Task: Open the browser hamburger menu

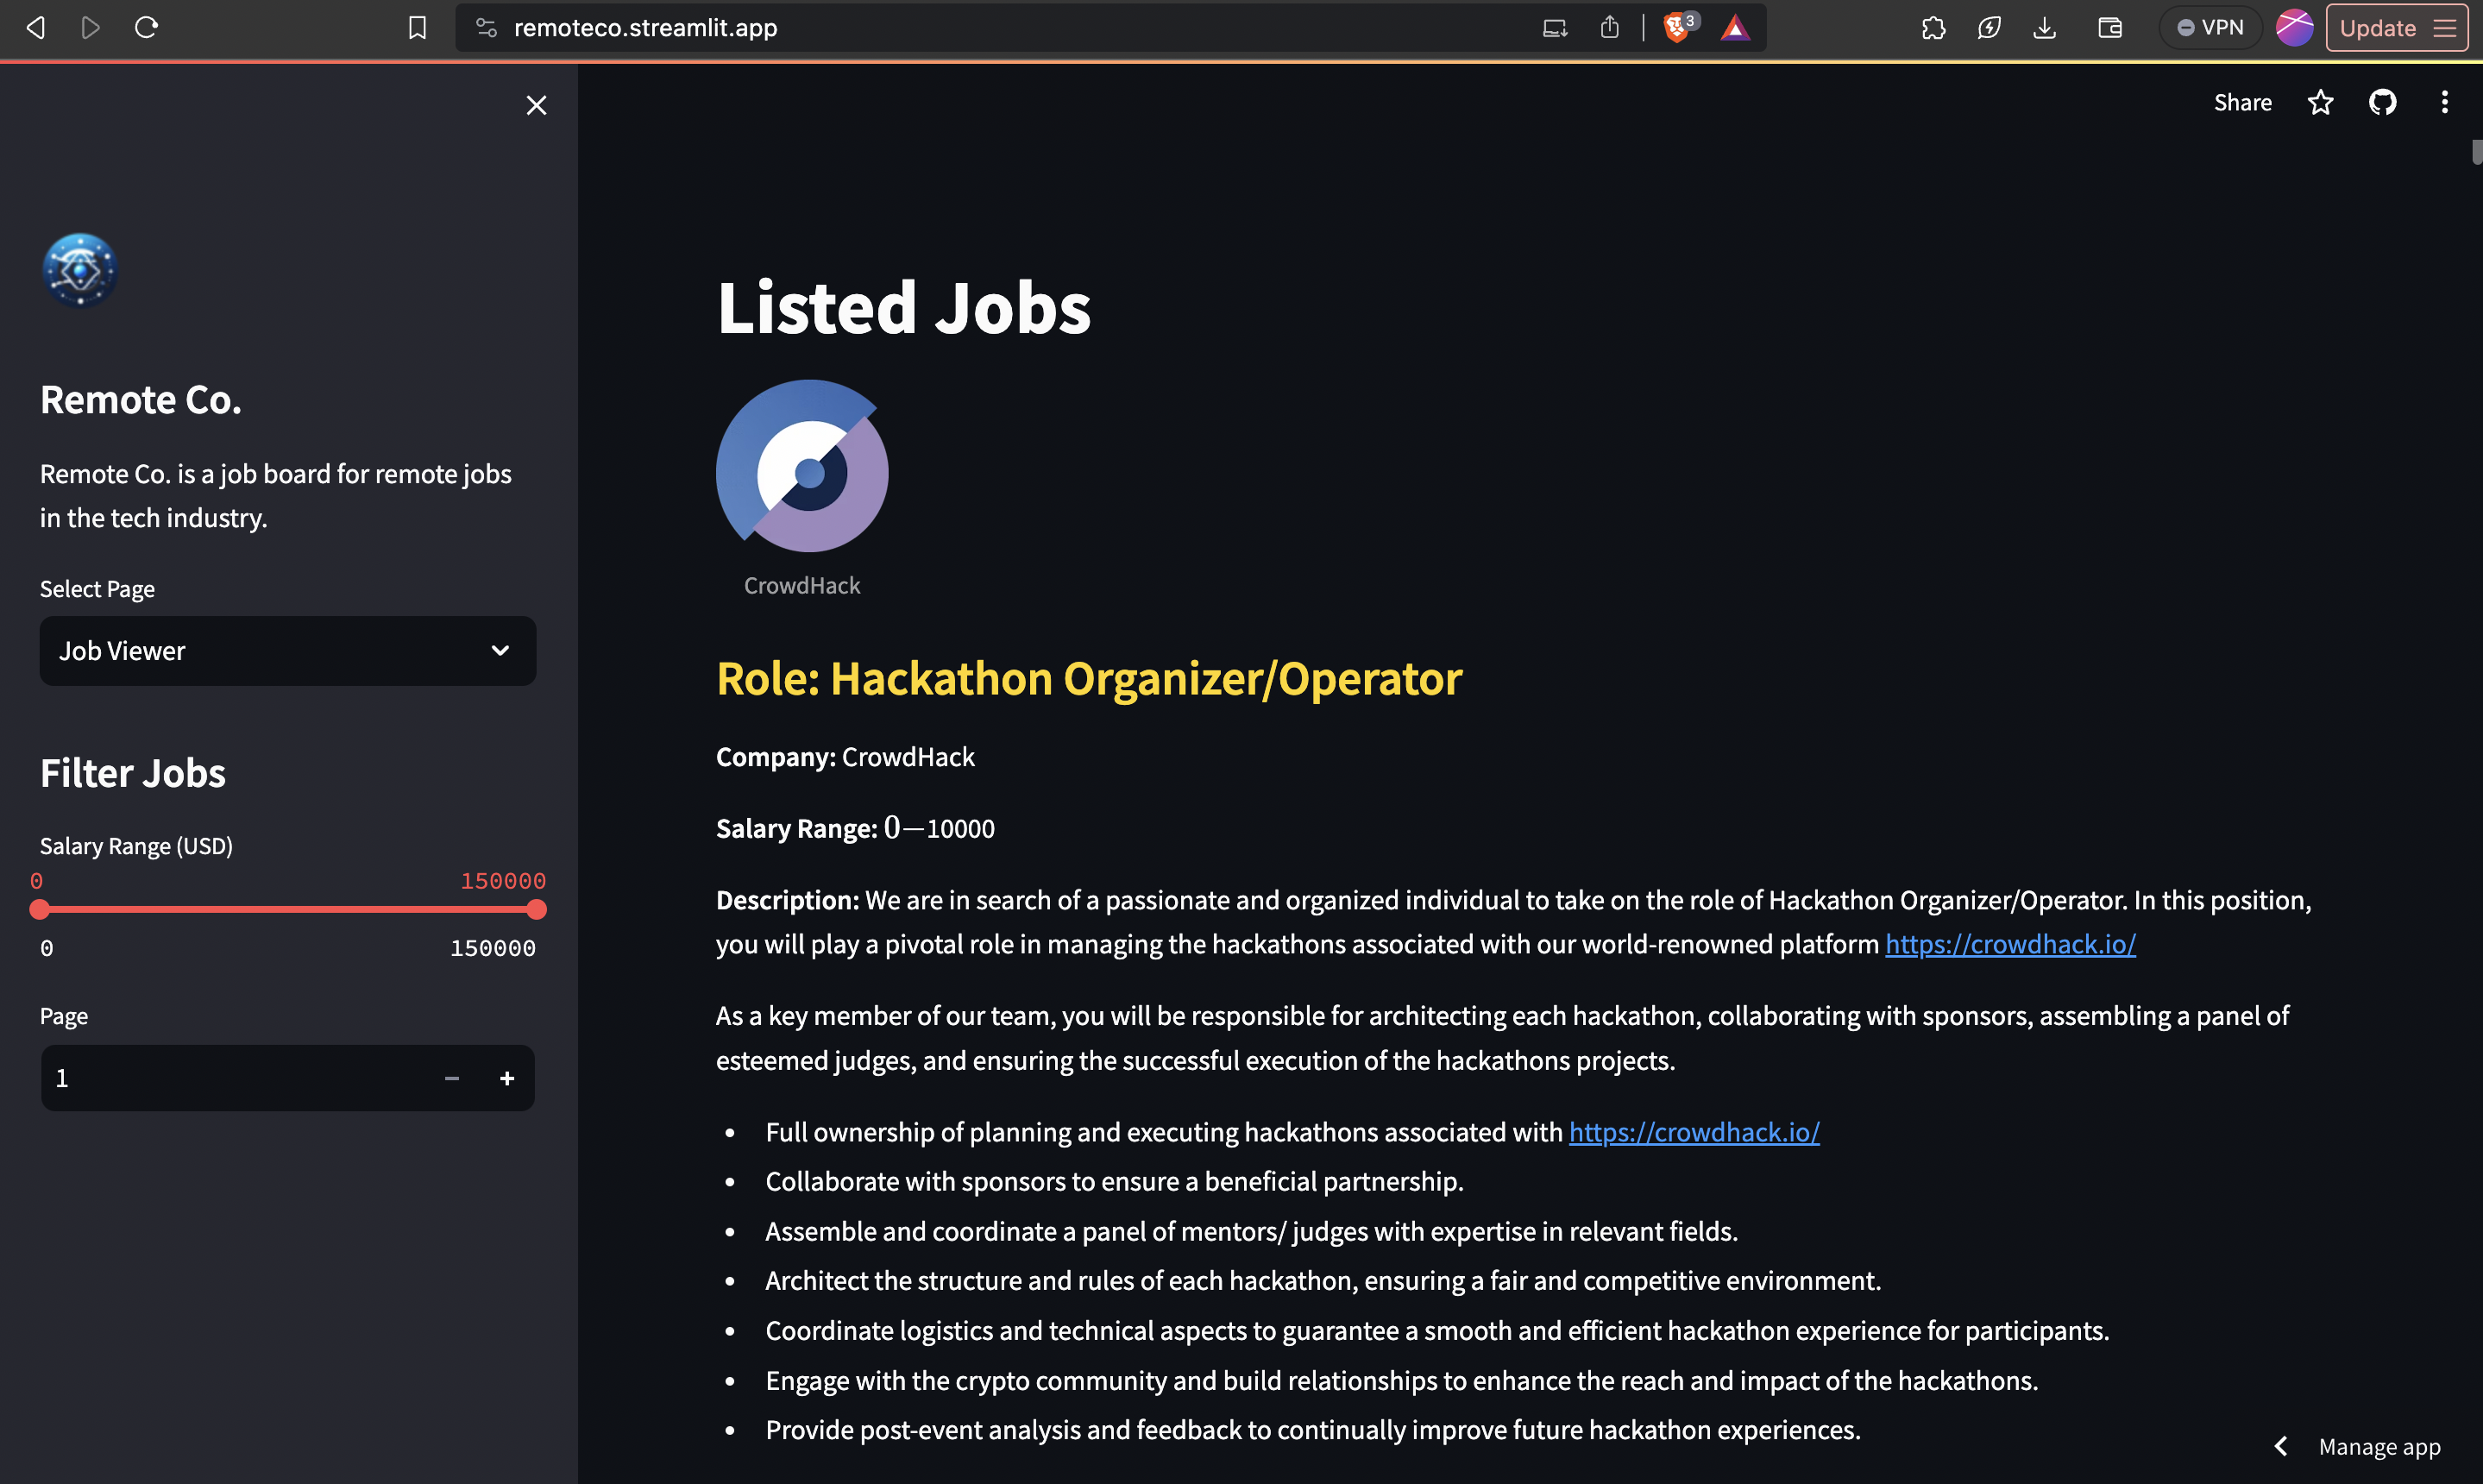Action: (2444, 28)
